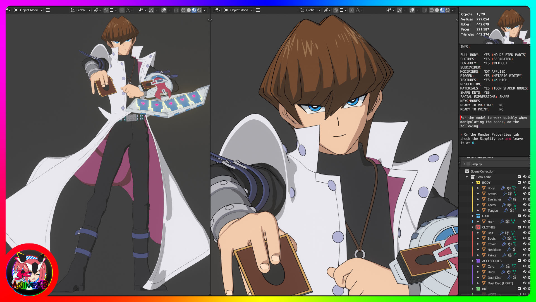Open left viewport Global orientation dropdown
Screen dimensions: 536x302
coord(80,10)
